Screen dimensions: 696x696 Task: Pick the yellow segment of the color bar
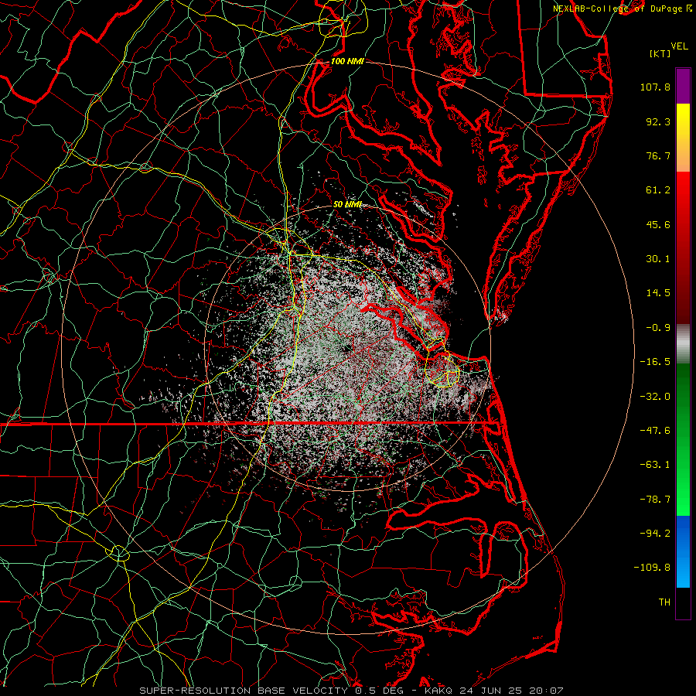[683, 138]
